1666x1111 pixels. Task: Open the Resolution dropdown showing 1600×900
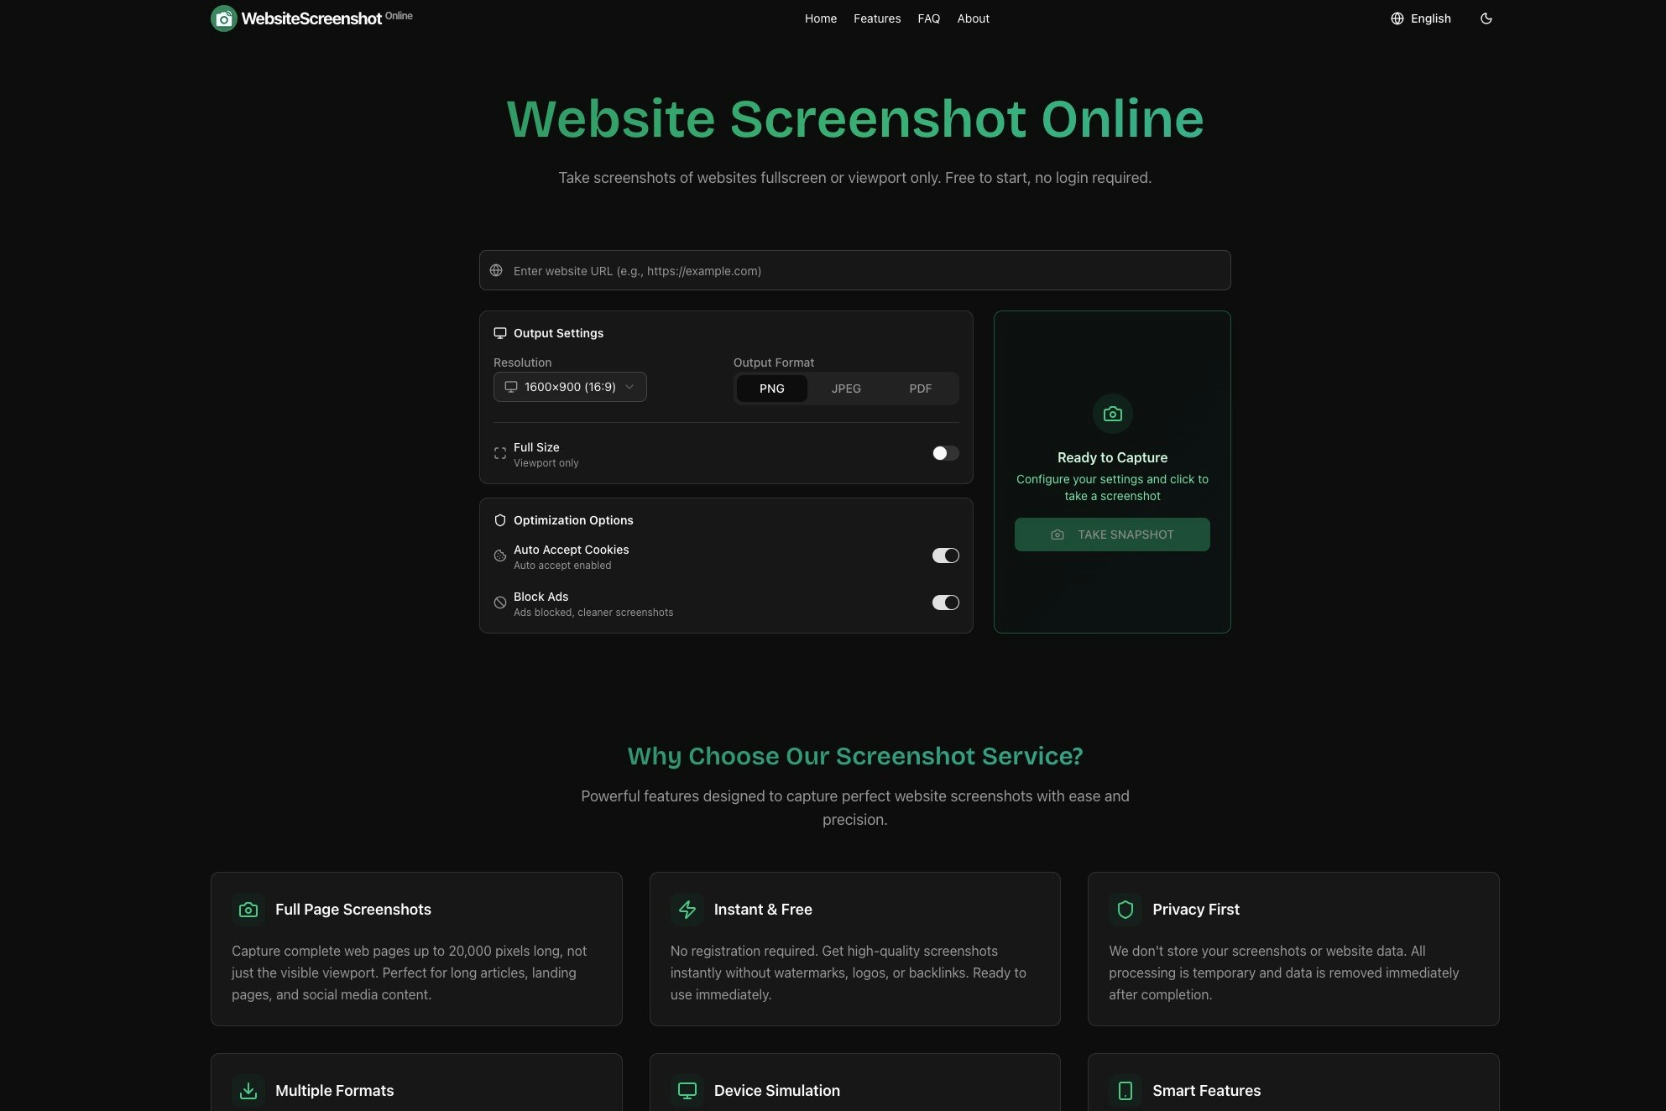(x=569, y=387)
